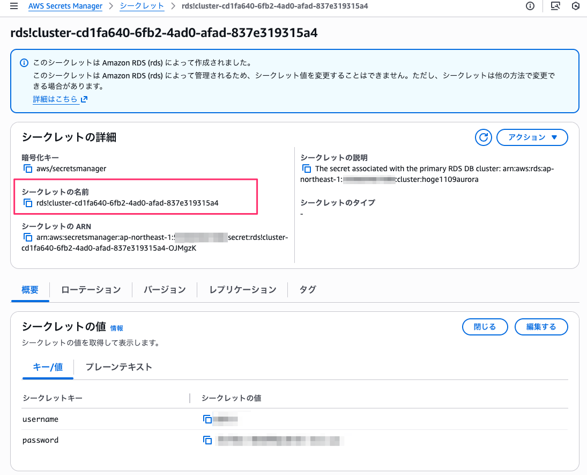The image size is (587, 475).
Task: Copy the secret description text
Action: [306, 168]
